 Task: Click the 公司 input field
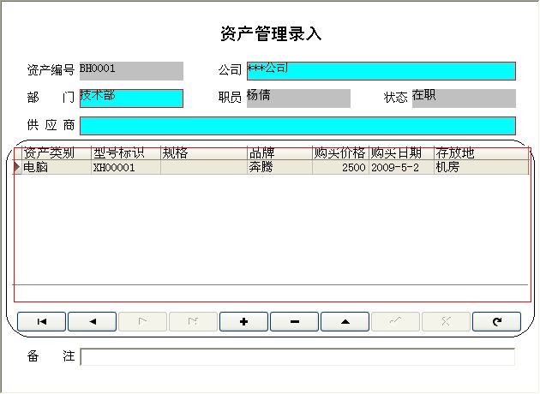tap(381, 71)
